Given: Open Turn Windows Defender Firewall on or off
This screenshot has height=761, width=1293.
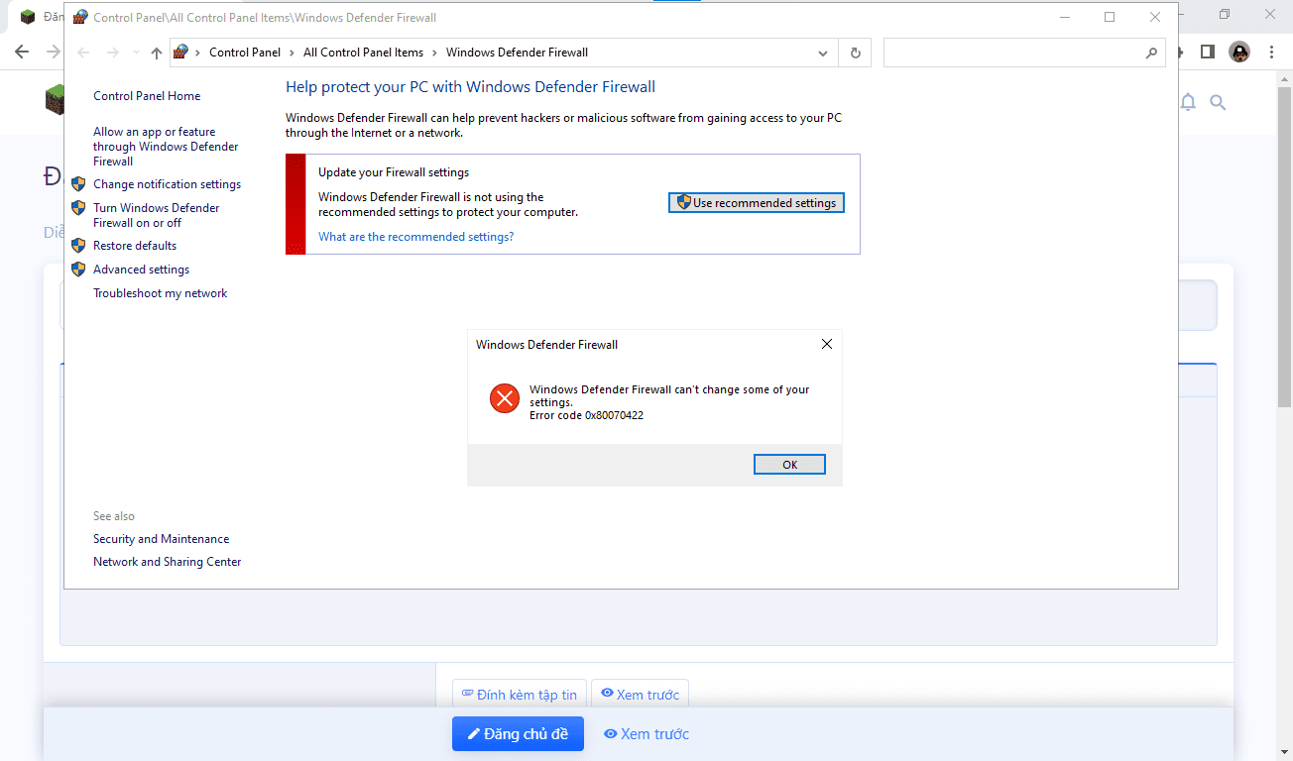Looking at the screenshot, I should pyautogui.click(x=157, y=215).
